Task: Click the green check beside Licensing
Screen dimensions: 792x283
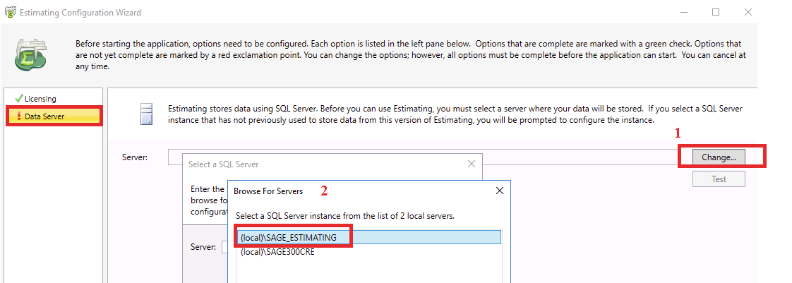Action: pos(19,98)
